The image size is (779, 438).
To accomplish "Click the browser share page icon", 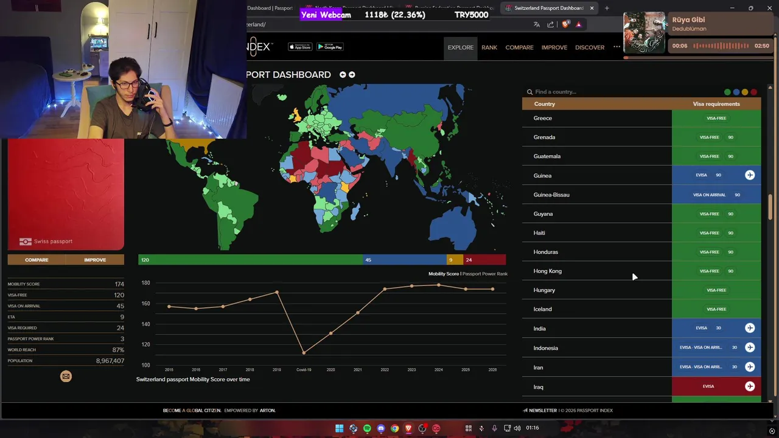I will point(551,24).
